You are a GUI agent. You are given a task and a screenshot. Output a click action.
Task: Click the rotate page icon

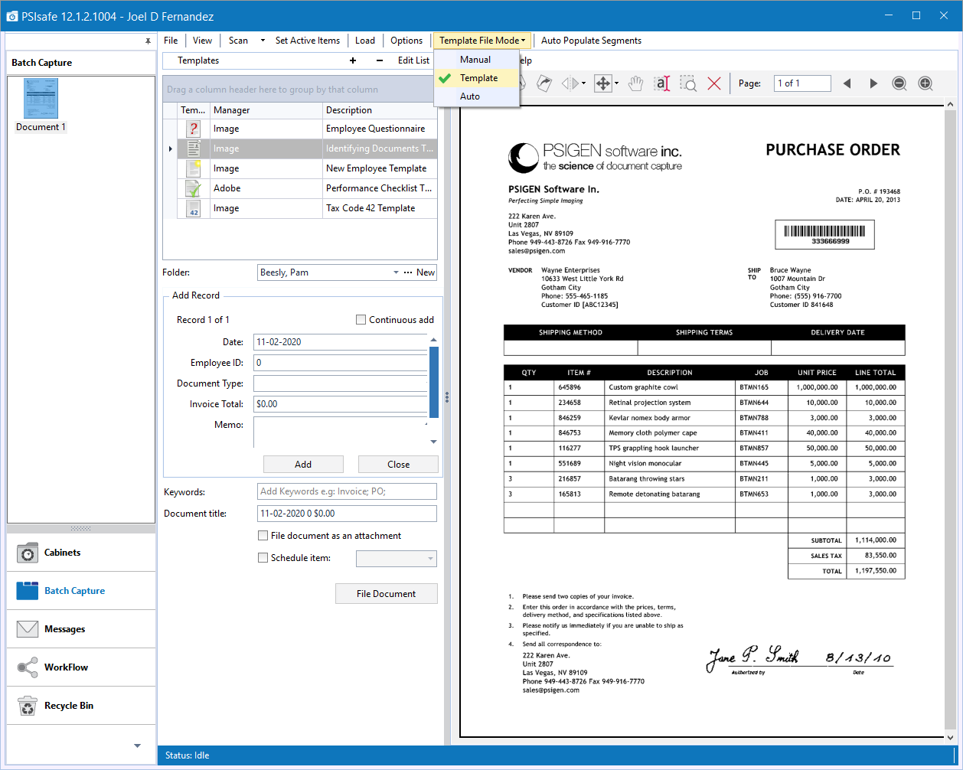544,83
